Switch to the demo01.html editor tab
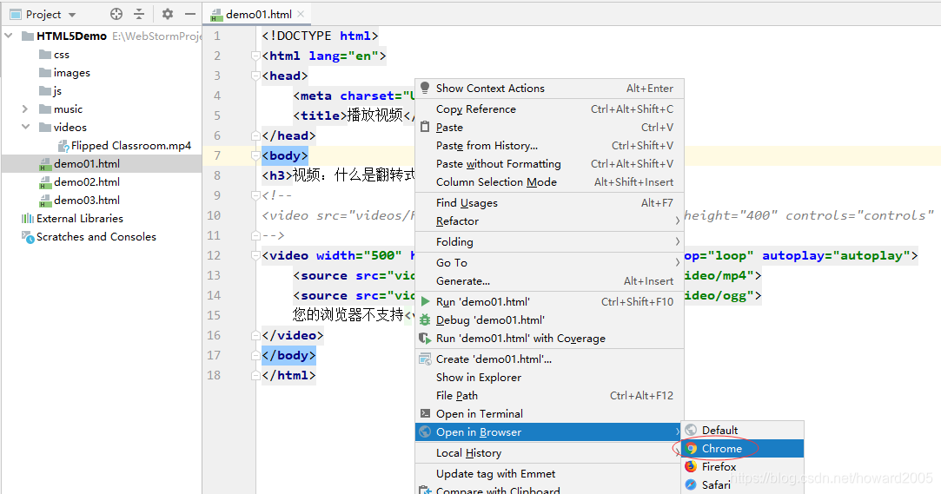 point(258,14)
